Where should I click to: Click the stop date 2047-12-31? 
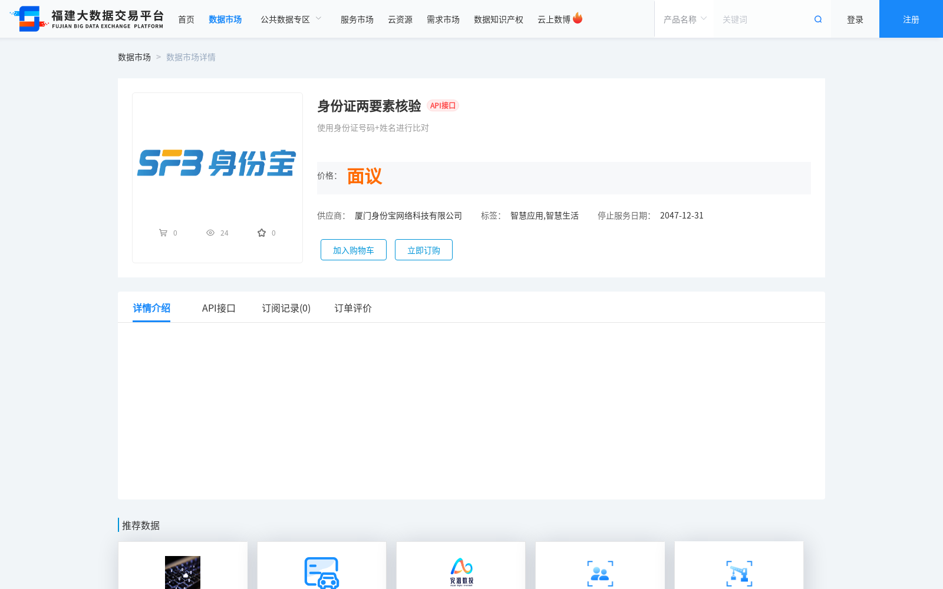[x=682, y=216]
